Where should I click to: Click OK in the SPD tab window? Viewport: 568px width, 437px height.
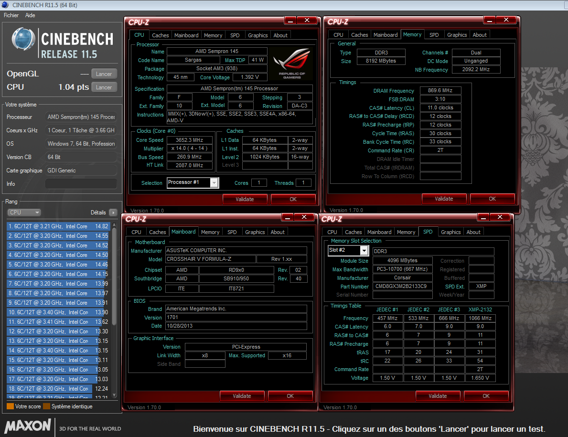[x=486, y=396]
